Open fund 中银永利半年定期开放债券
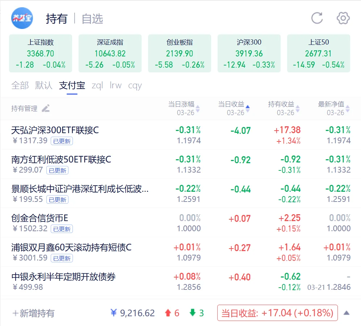Screen dimensions: 361x326 click(63, 277)
